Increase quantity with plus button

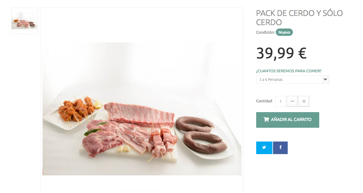[304, 101]
